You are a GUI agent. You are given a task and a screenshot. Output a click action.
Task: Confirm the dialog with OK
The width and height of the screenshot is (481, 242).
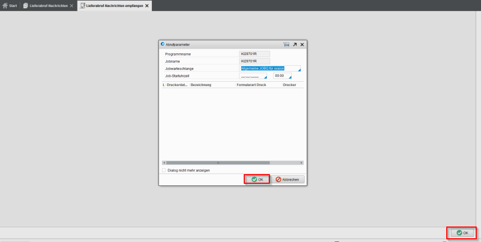tap(257, 179)
